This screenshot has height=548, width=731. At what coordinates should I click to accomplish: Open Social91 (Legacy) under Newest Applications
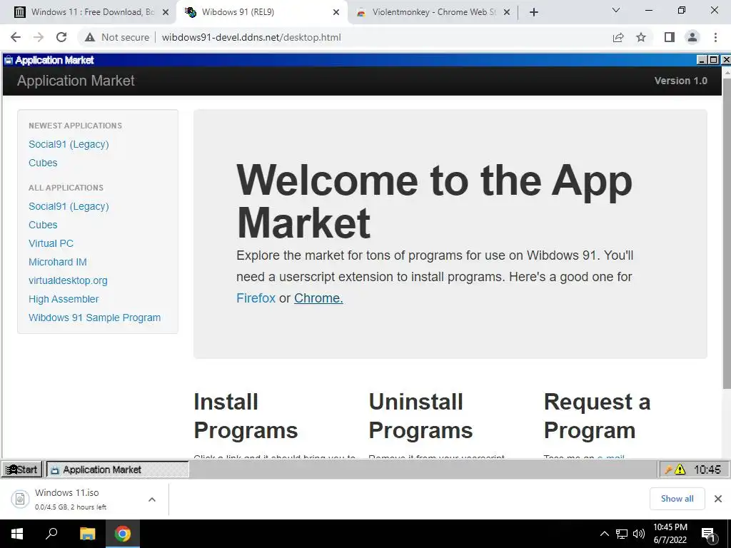click(x=69, y=144)
